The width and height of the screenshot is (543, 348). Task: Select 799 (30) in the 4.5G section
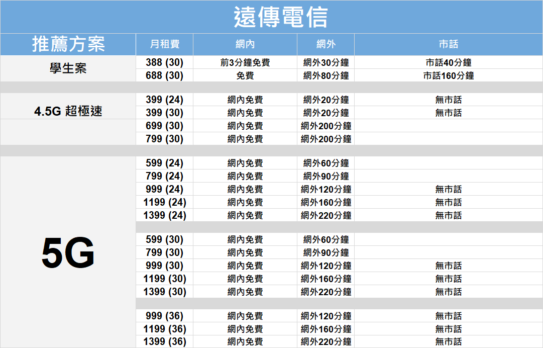164,139
